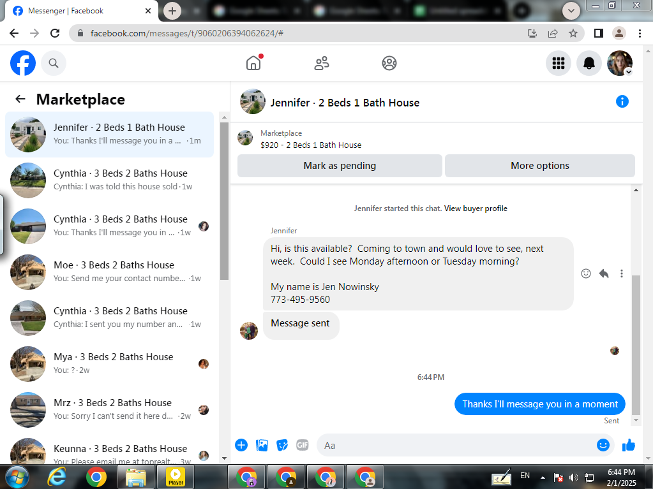653x489 pixels.
Task: Open Moe 3 Beds 2 Baths House chat
Action: click(109, 272)
